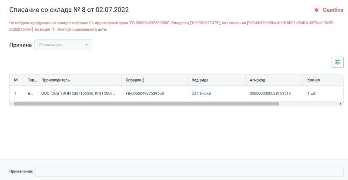This screenshot has width=348, height=180.
Task: Open the table column settings icon
Action: tap(338, 62)
